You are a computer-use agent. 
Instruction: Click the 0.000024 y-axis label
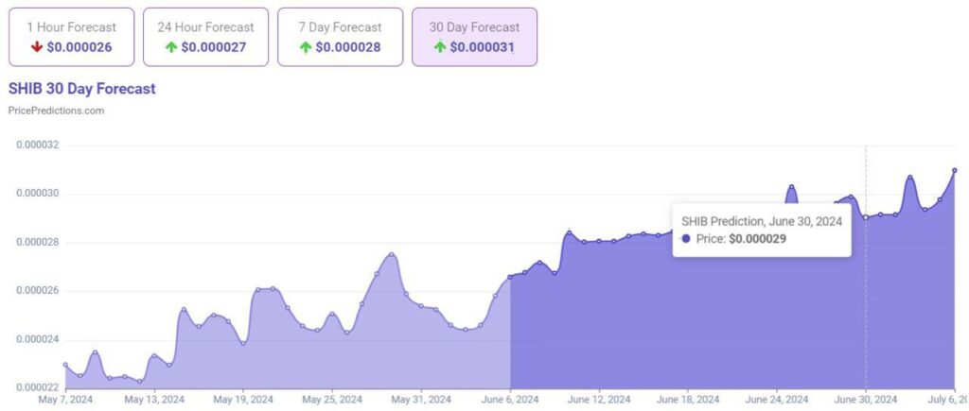pos(37,340)
